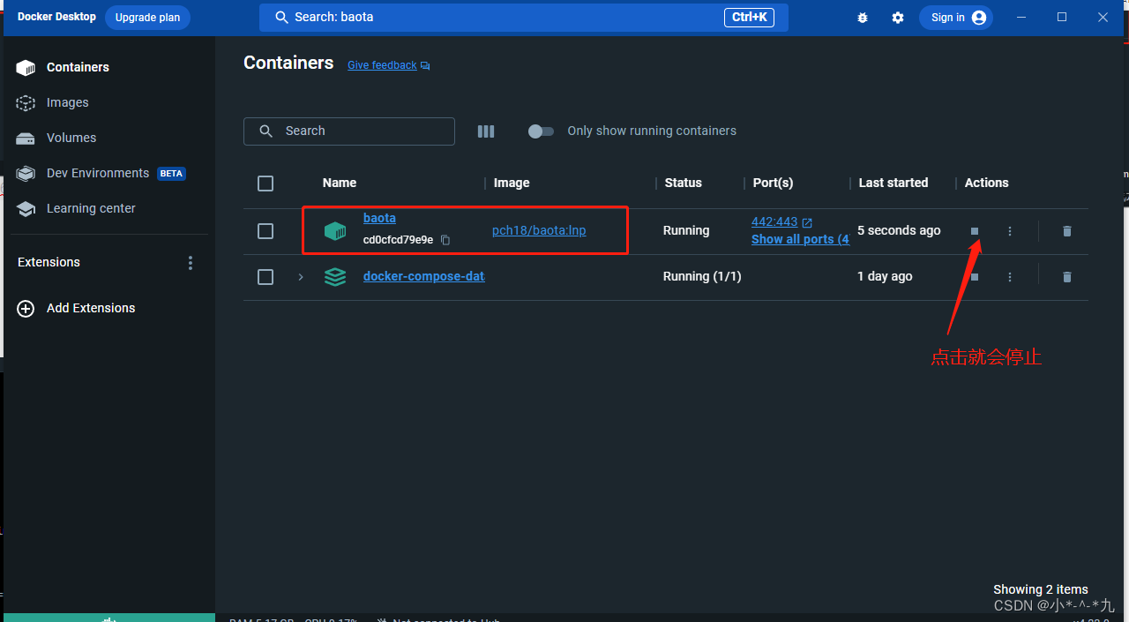The width and height of the screenshot is (1129, 622).
Task: Sort by the Image column header
Action: pyautogui.click(x=512, y=183)
